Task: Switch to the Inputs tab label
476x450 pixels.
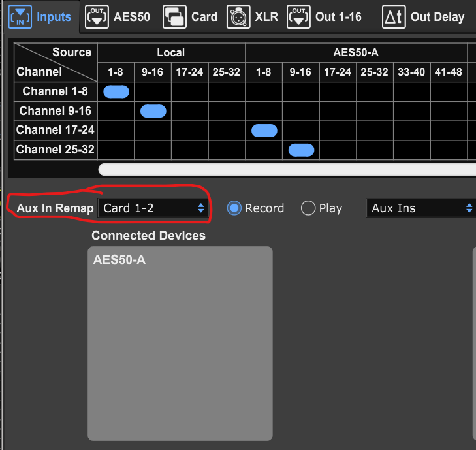Action: [x=54, y=17]
